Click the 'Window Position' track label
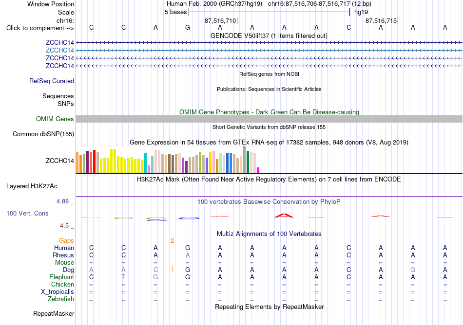The height and width of the screenshot is (325, 463). pyautogui.click(x=51, y=4)
